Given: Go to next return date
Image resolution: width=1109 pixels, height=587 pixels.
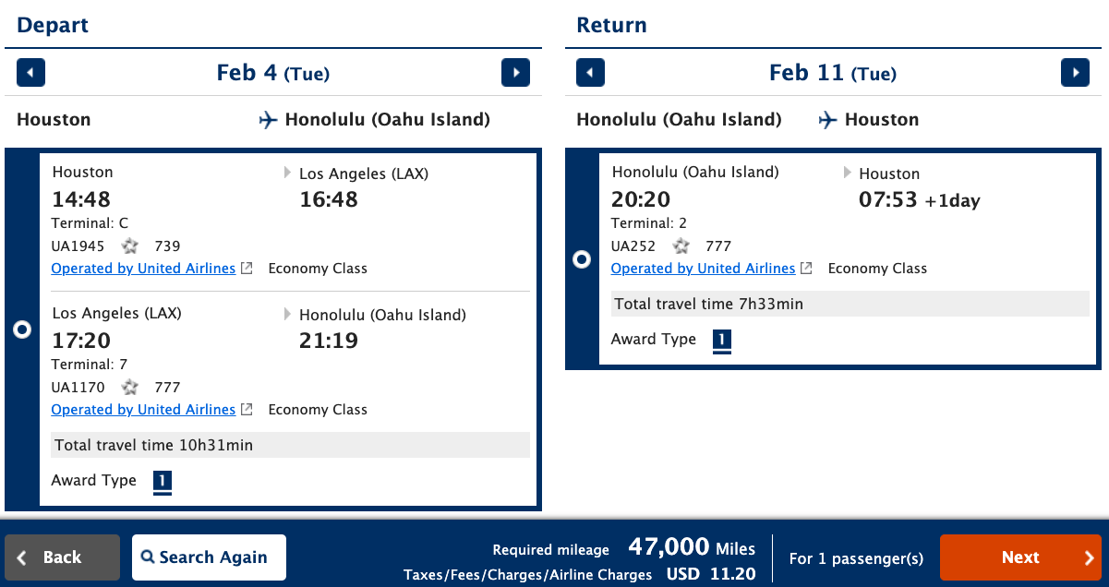Looking at the screenshot, I should [x=1075, y=73].
